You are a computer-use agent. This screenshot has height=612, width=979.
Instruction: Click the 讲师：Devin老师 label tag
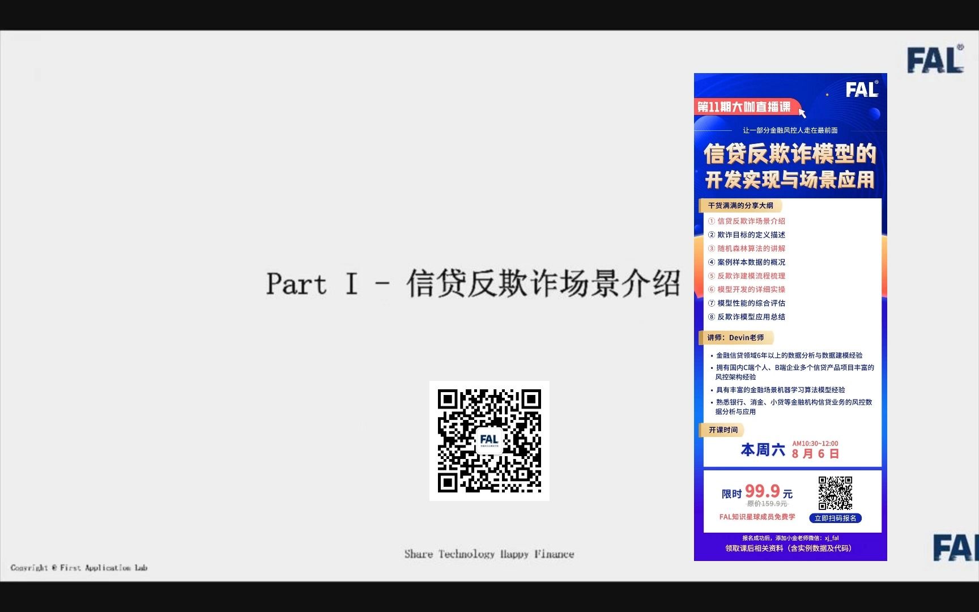pos(737,338)
